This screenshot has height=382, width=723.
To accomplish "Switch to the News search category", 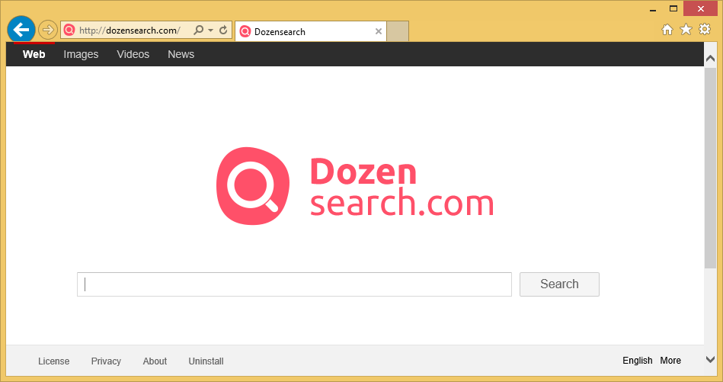I will point(181,54).
